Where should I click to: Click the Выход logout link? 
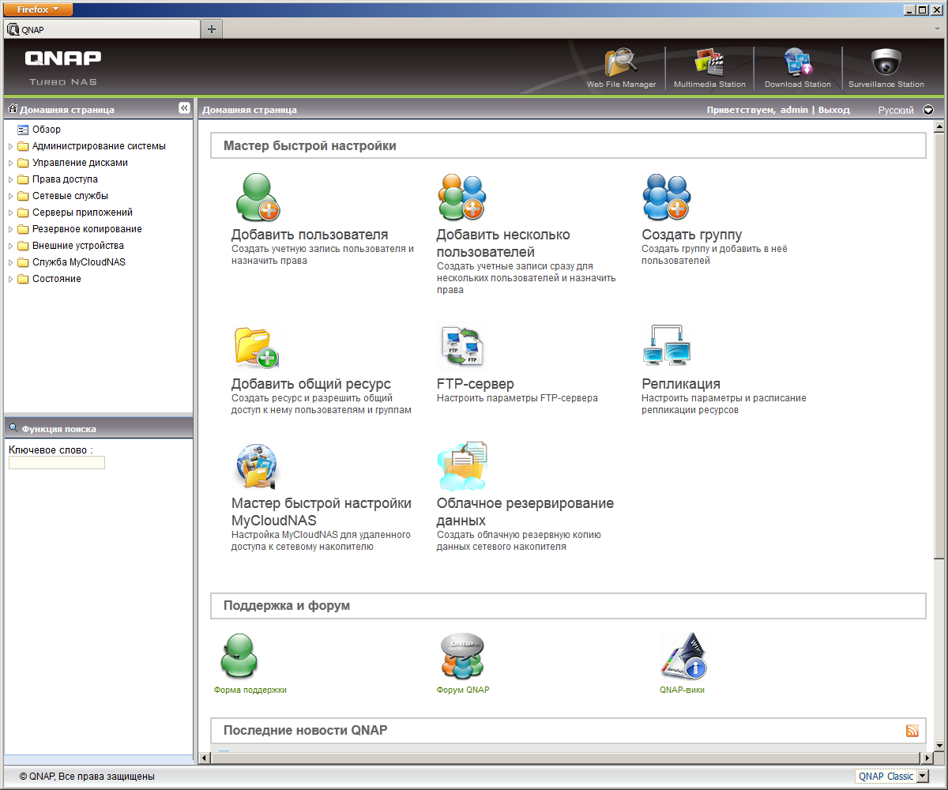(834, 110)
